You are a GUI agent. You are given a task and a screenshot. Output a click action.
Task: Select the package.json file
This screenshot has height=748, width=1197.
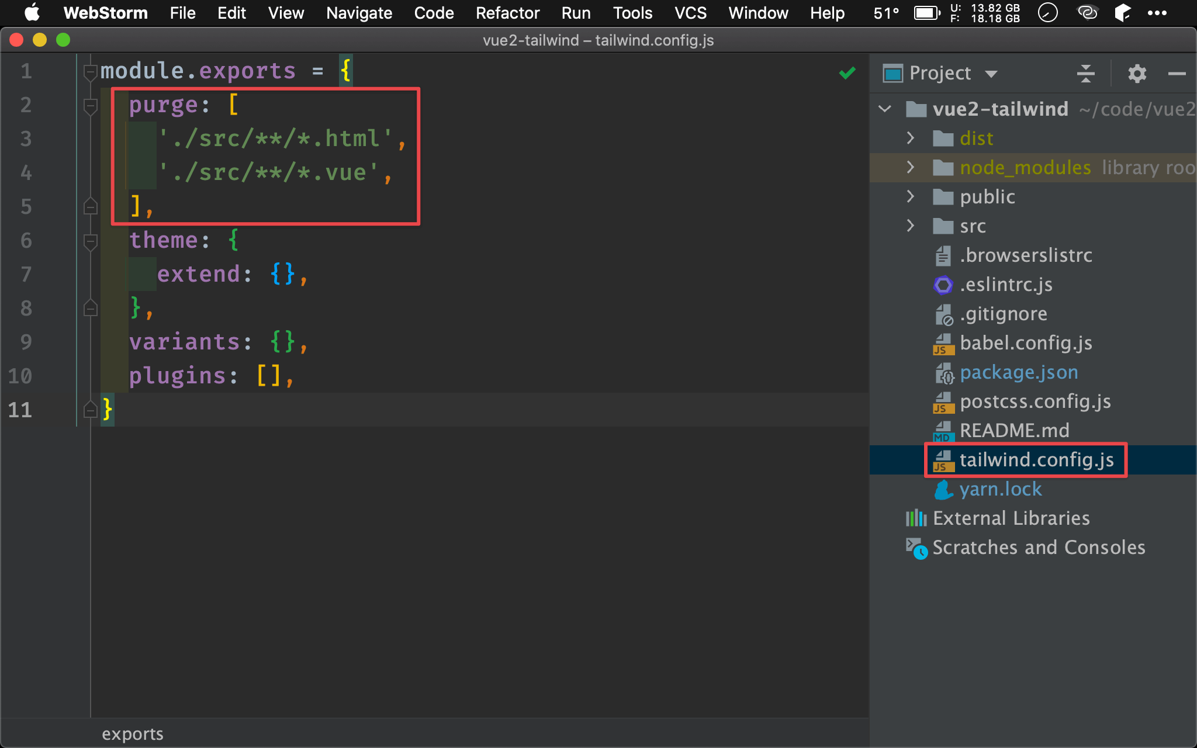point(1019,372)
